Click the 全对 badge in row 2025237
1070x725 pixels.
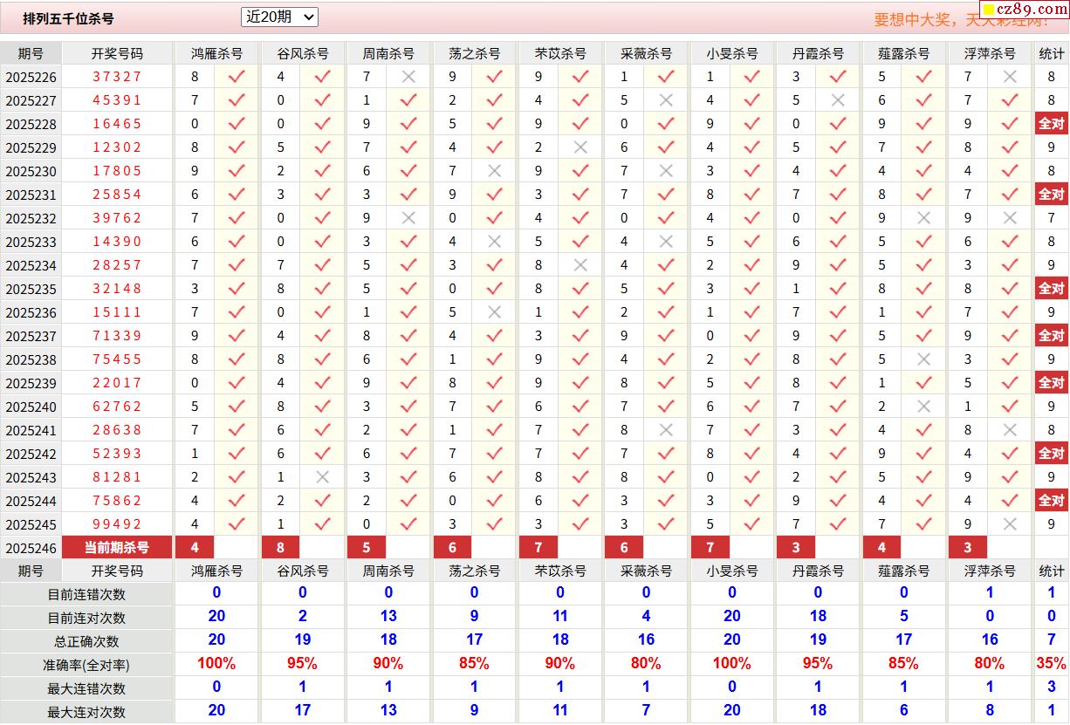point(1052,336)
